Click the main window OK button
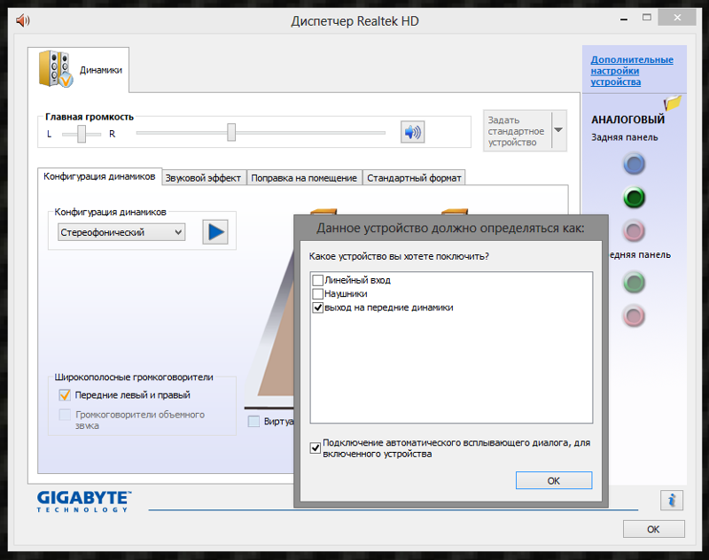Image resolution: width=709 pixels, height=560 pixels. (x=653, y=529)
